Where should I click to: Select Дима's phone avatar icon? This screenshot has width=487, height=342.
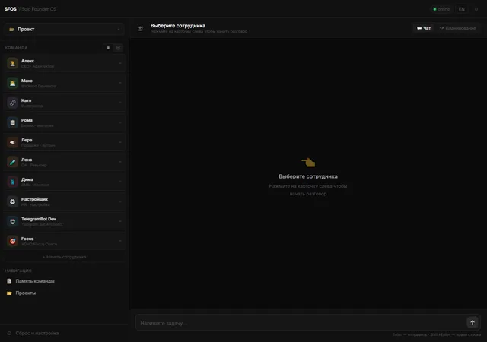[12, 182]
